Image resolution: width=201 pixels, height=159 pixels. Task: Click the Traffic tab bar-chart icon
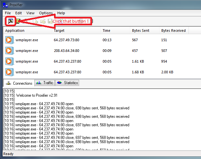pyautogui.click(x=39, y=83)
